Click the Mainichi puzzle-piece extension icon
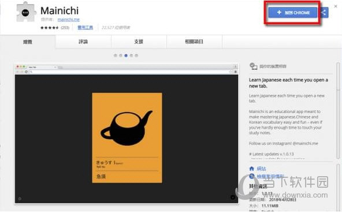The image size is (342, 212). (x=25, y=12)
